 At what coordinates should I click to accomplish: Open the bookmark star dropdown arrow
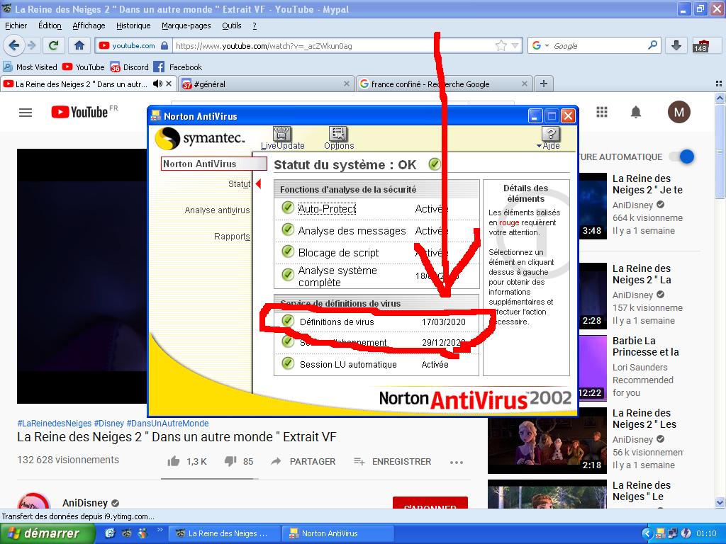point(515,46)
